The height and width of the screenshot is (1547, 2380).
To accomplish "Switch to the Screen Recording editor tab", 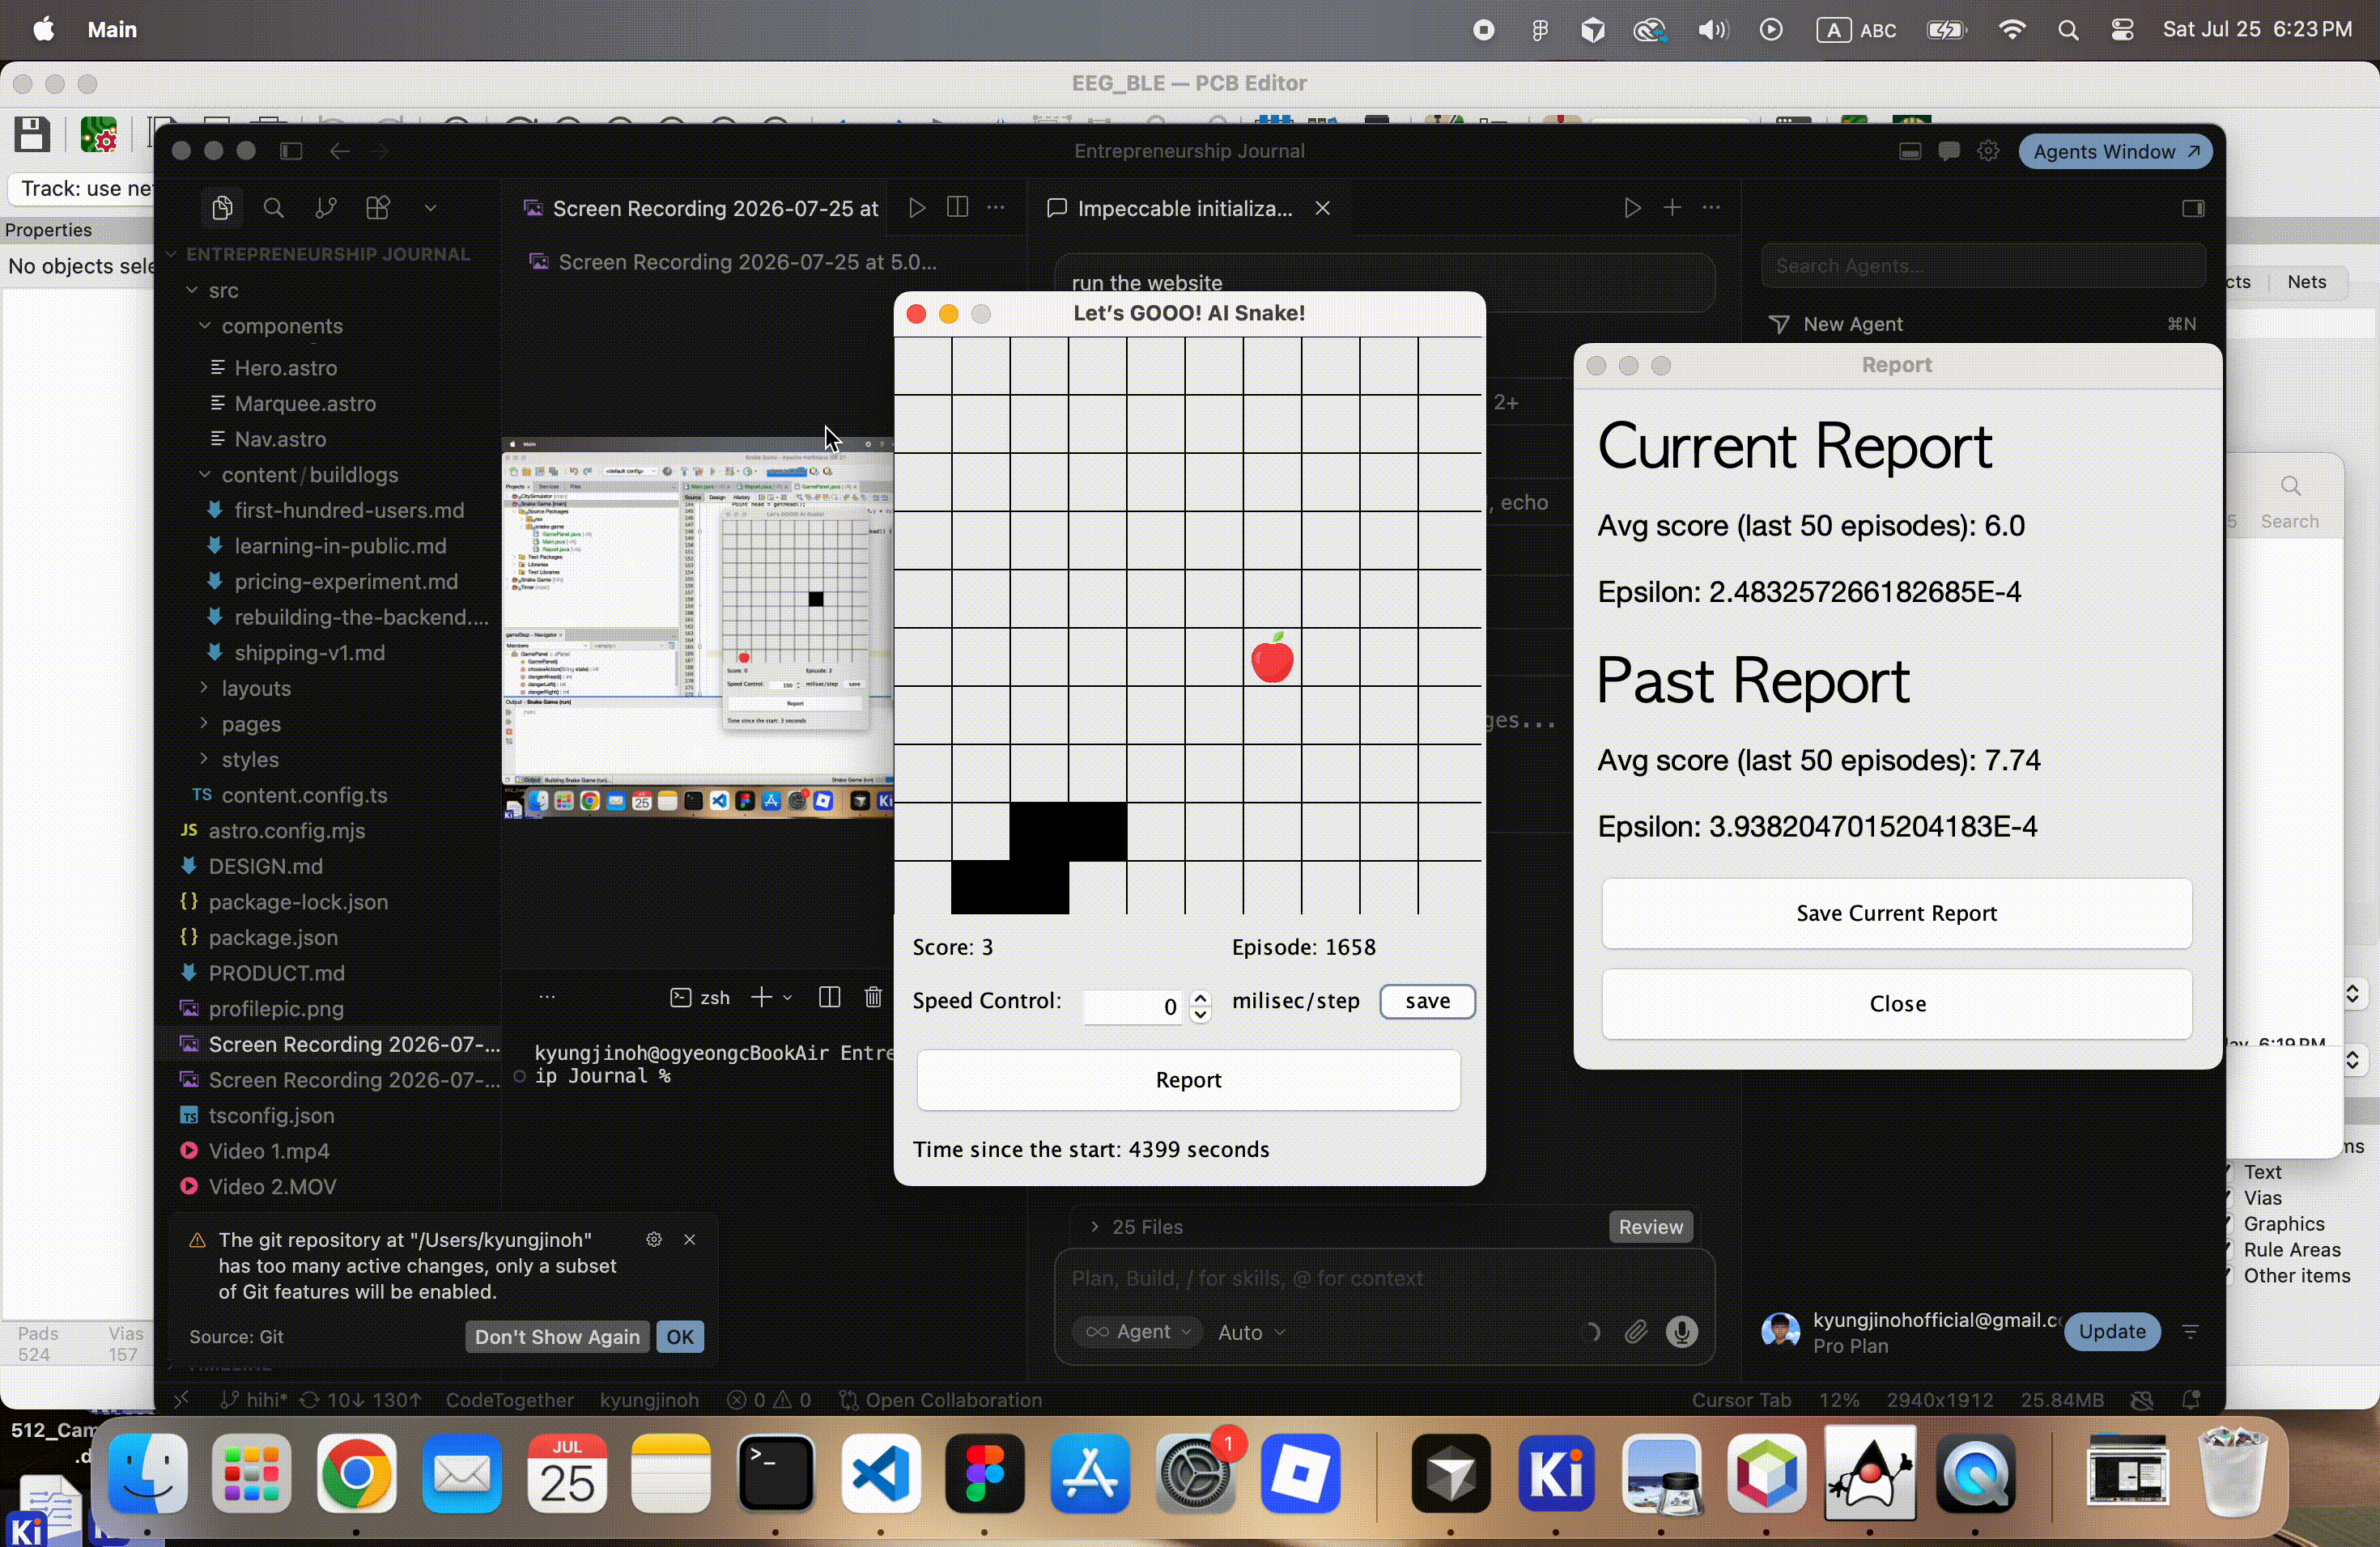I will tap(700, 208).
